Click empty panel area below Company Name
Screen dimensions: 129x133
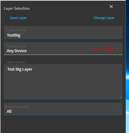[x=63, y=124]
